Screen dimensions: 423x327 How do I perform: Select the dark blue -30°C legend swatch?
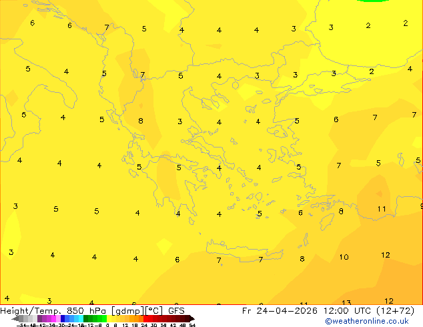(x=63, y=318)
